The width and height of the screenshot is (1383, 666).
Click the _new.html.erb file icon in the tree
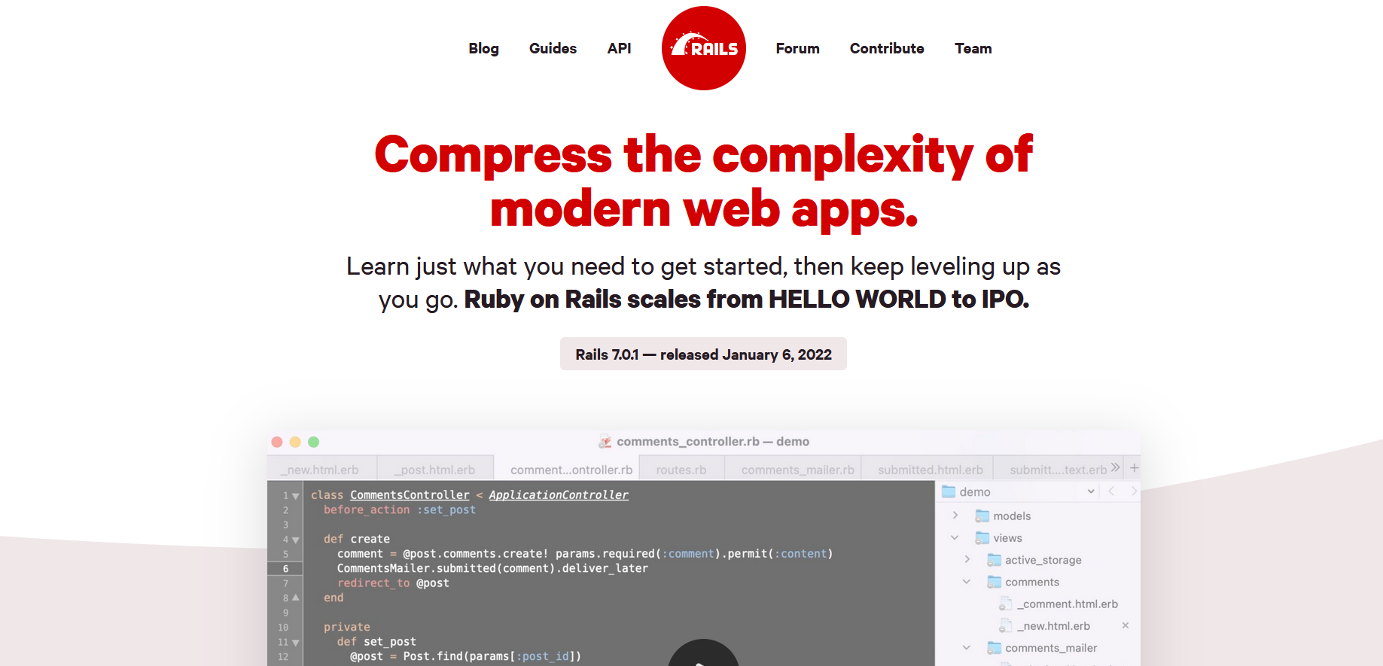[x=1005, y=625]
